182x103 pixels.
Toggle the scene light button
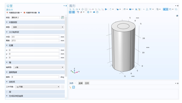coord(164,9)
